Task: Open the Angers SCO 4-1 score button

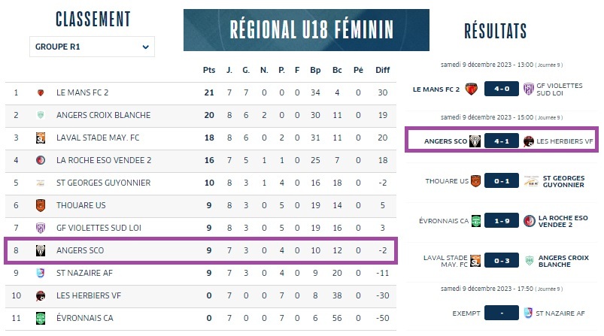Action: coord(502,141)
